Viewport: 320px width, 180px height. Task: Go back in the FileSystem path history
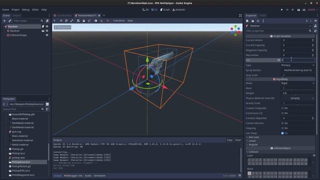pos(4,104)
